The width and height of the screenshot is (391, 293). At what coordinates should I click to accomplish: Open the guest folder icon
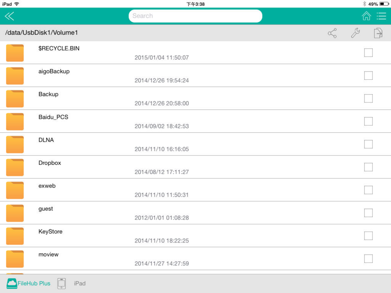[x=15, y=213]
